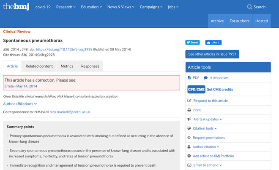Click the Print link

click(197, 110)
